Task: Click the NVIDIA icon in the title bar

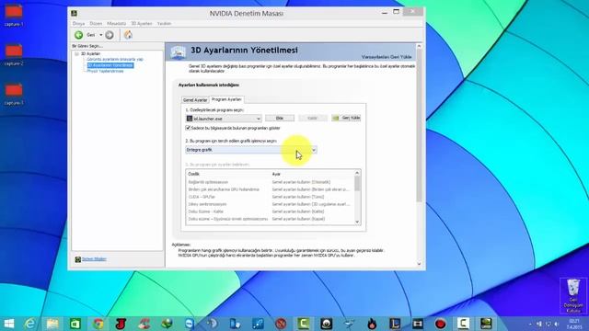Action: coord(75,13)
